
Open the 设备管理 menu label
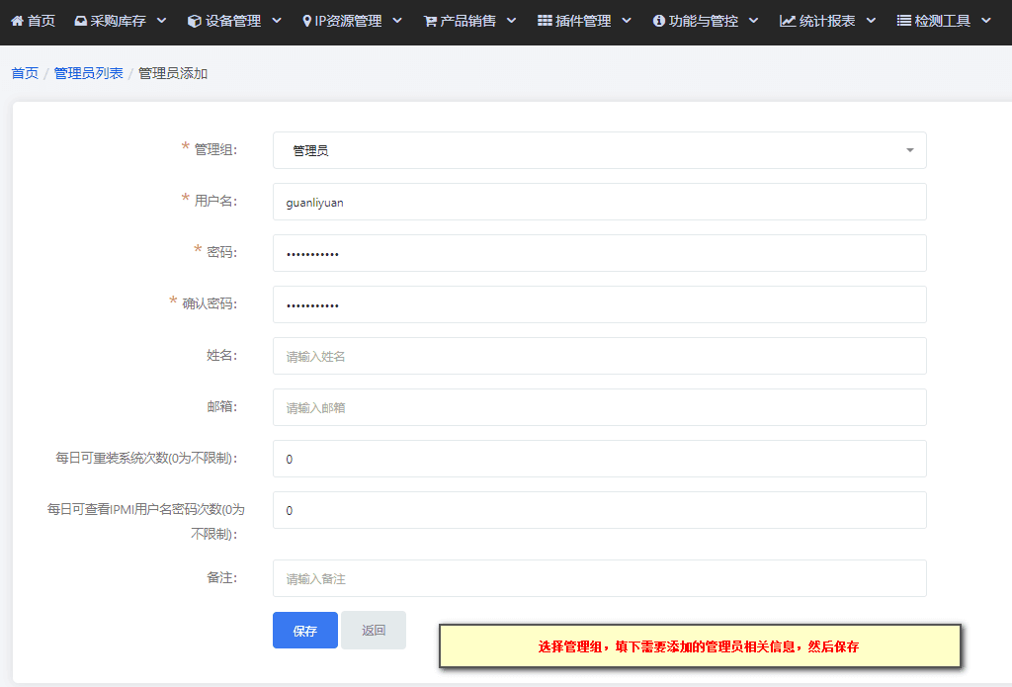tap(233, 21)
